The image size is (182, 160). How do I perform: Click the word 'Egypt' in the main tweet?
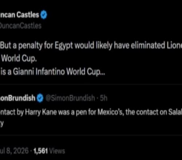pos(64,46)
